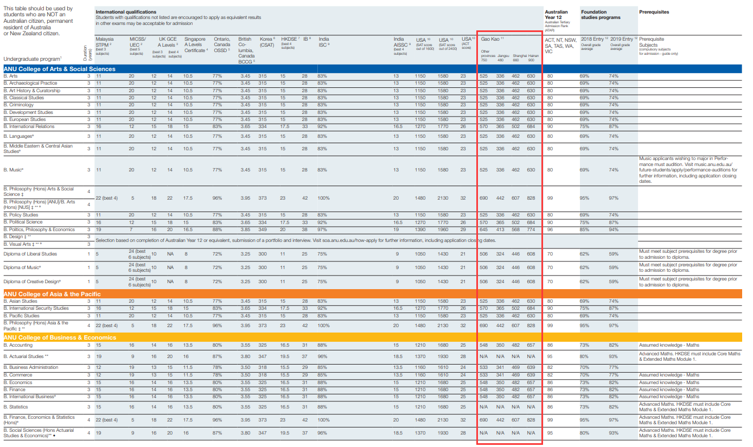Select the Korea (CSAT) column header
The width and height of the screenshot is (753, 447).
tap(266, 42)
